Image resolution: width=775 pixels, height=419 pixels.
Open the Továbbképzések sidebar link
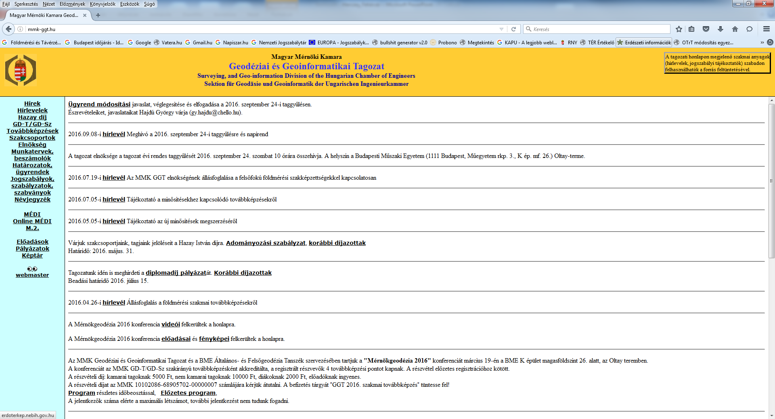(x=32, y=131)
